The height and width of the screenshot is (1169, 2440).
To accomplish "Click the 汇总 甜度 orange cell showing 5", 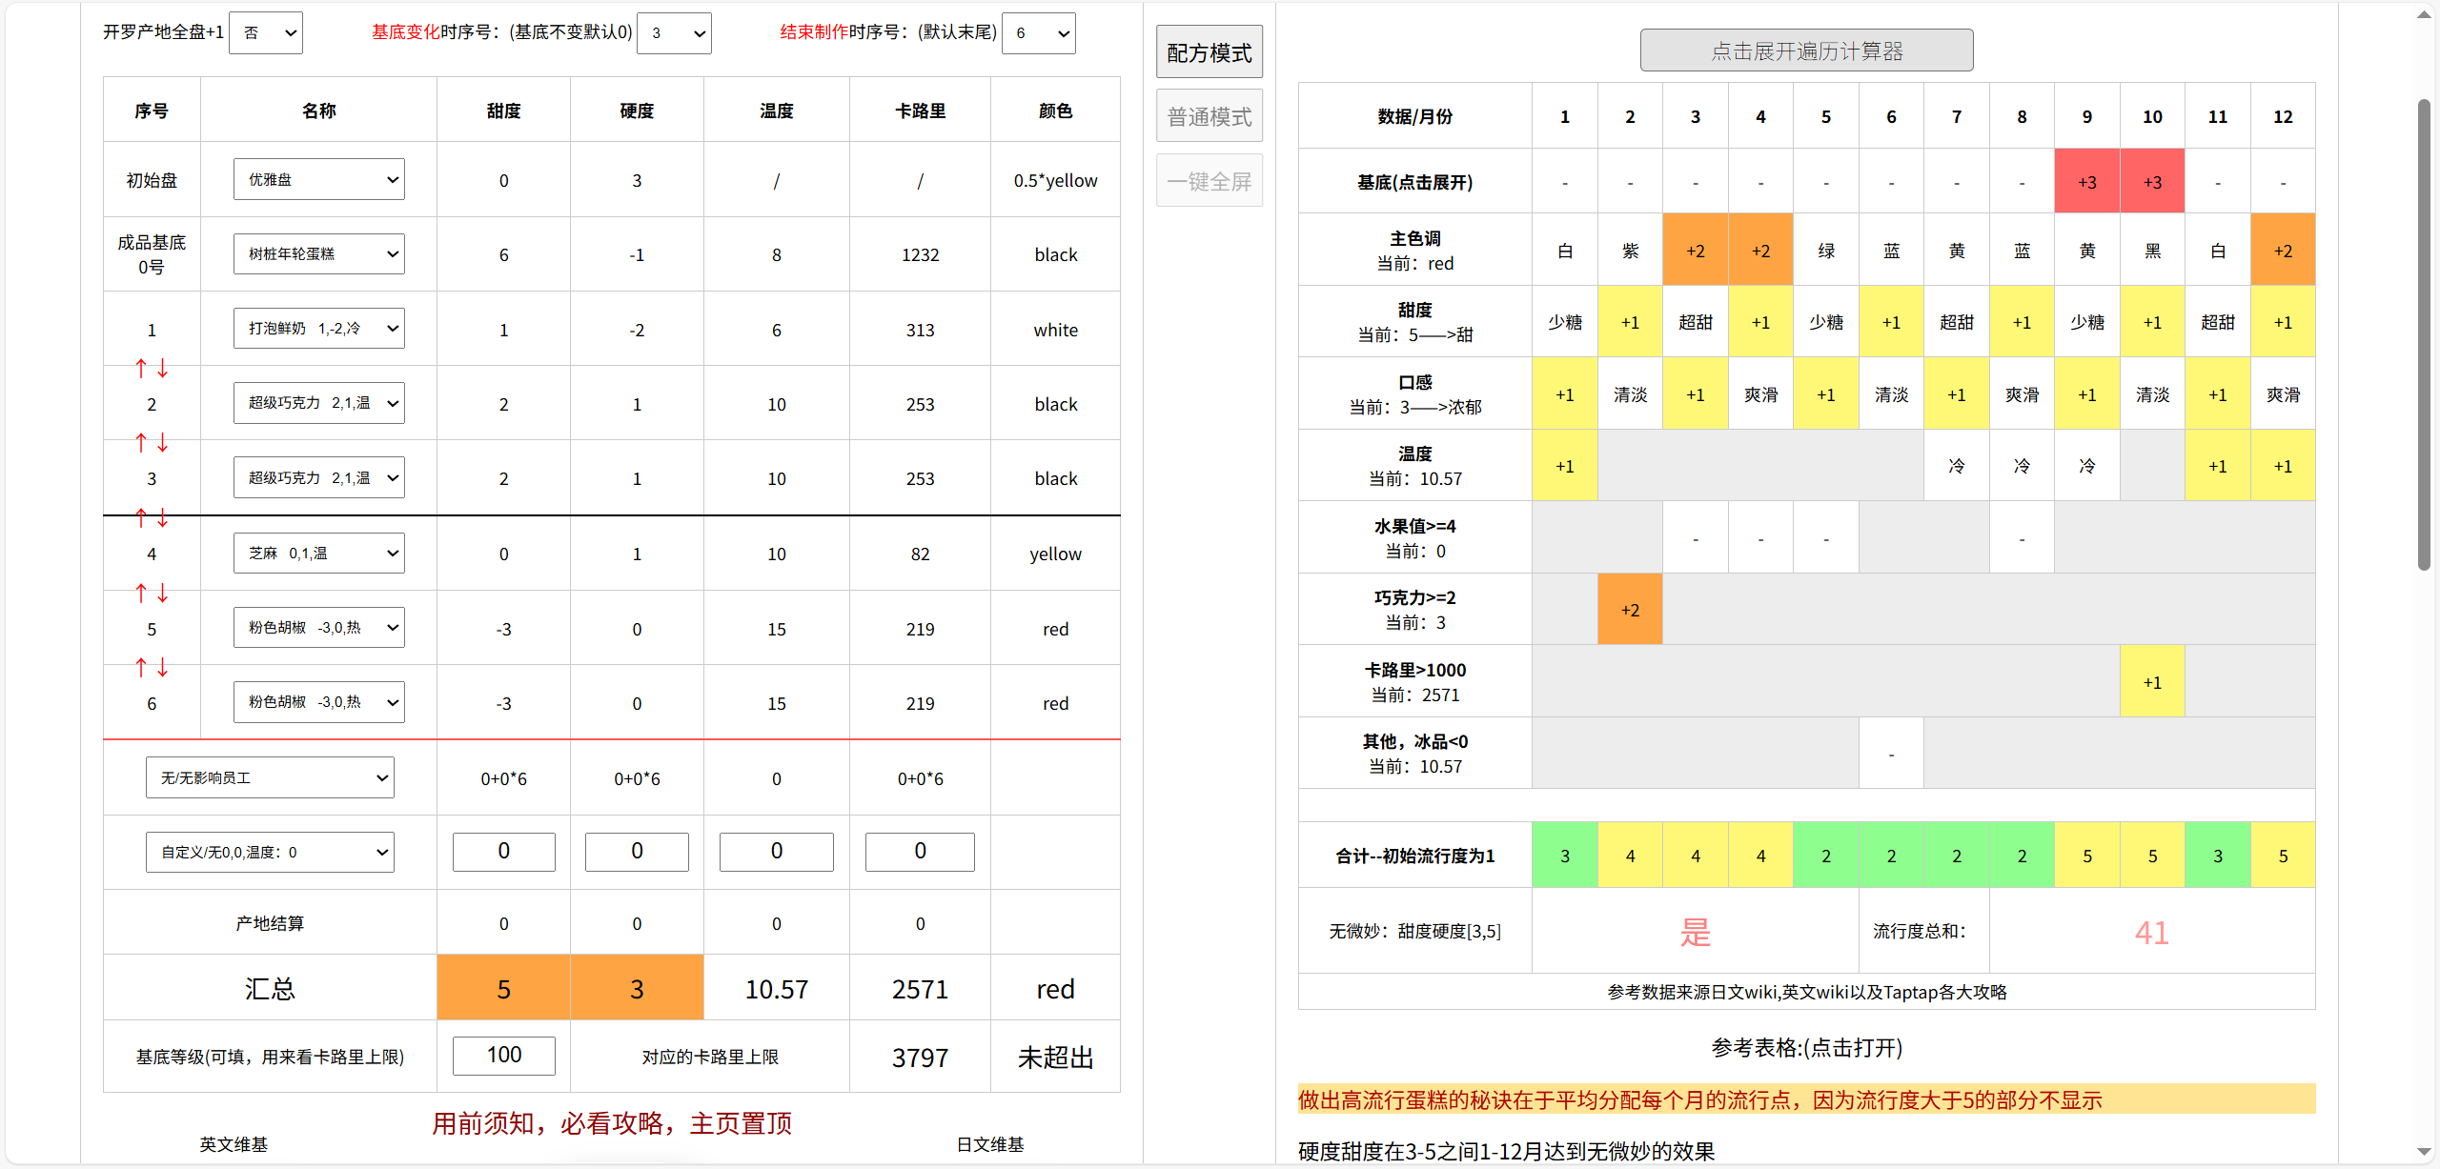I will [x=503, y=988].
